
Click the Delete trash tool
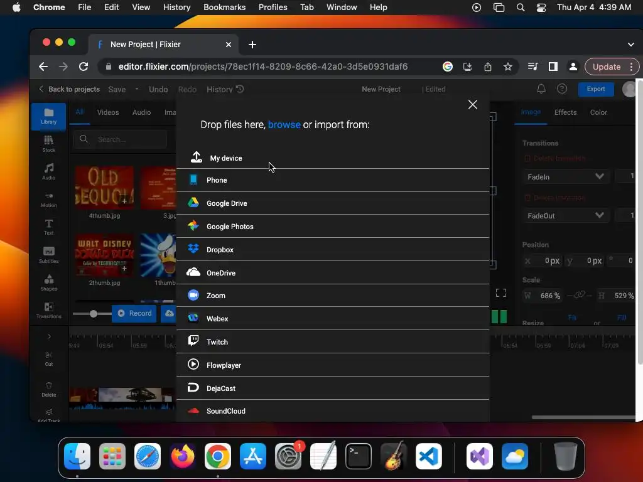(48, 389)
